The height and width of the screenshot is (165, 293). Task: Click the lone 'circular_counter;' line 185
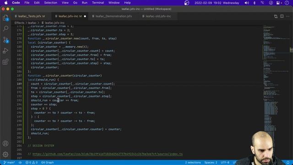pos(45,67)
